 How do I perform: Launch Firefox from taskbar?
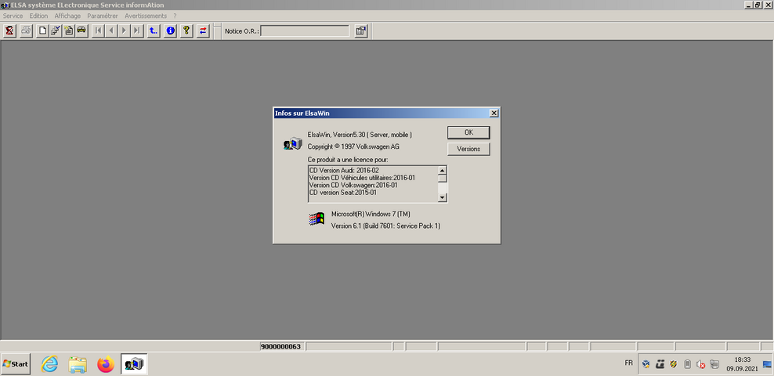[106, 365]
